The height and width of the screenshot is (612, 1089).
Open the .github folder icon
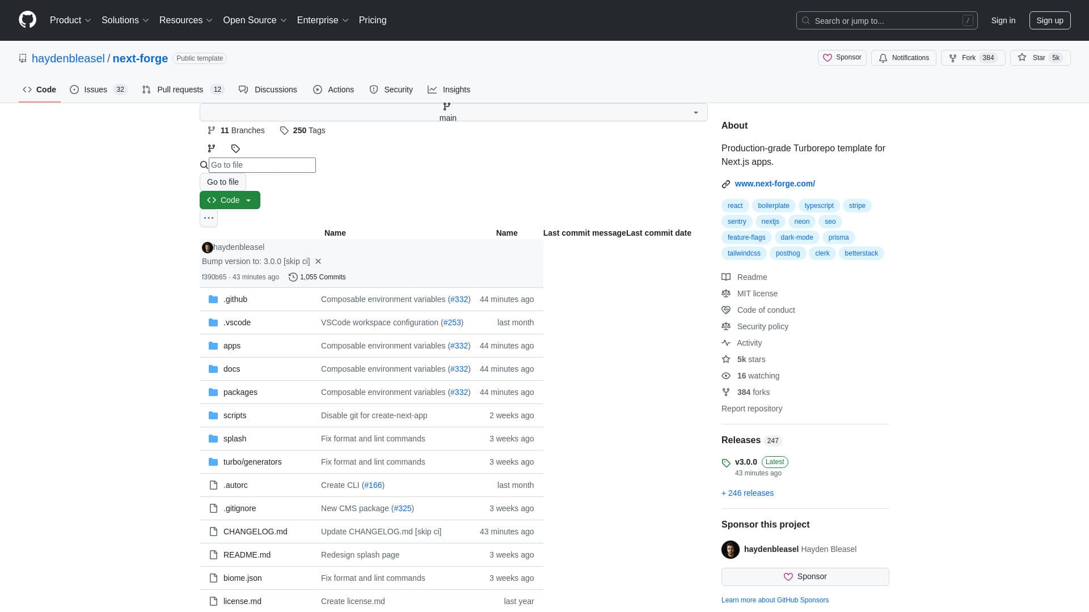(213, 299)
